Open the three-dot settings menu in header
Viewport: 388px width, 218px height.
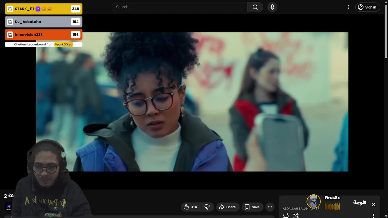(x=348, y=7)
